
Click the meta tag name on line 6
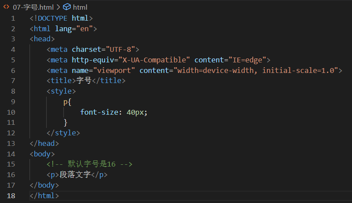click(x=59, y=70)
